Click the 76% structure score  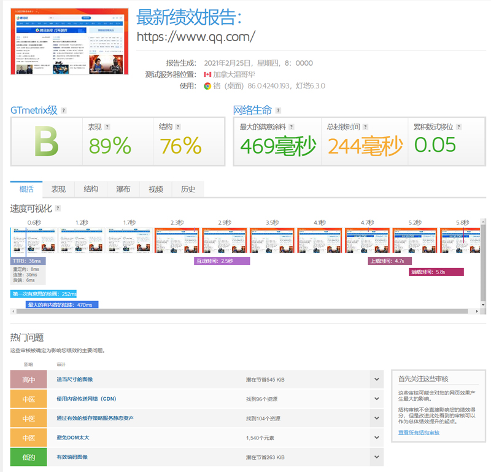tap(180, 146)
